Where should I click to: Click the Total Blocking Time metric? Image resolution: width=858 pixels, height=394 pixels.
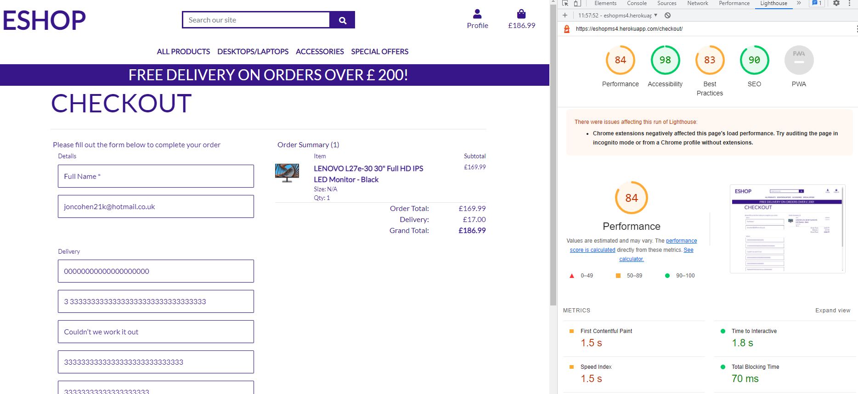pyautogui.click(x=785, y=374)
